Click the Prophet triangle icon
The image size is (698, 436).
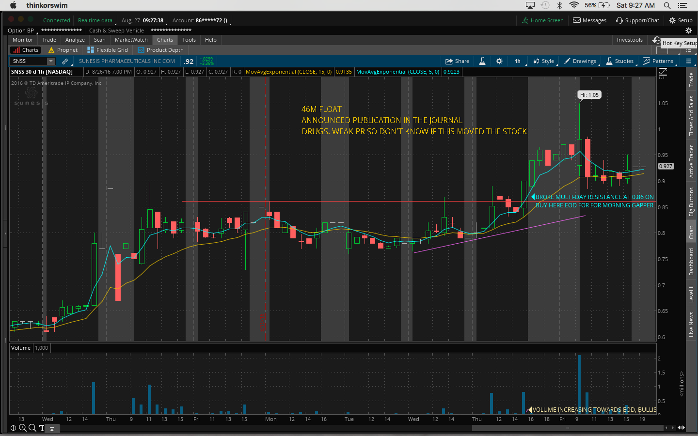pos(51,50)
